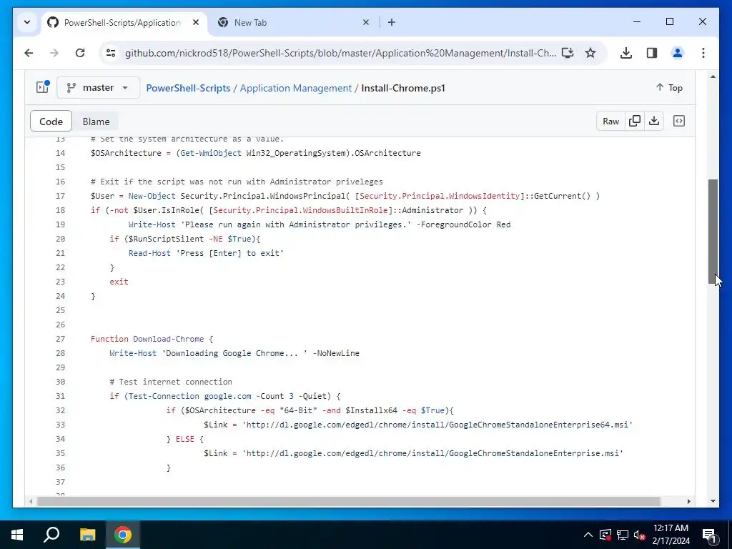The width and height of the screenshot is (732, 549).
Task: Click horizontal scrollbar left arrow
Action: [31, 501]
